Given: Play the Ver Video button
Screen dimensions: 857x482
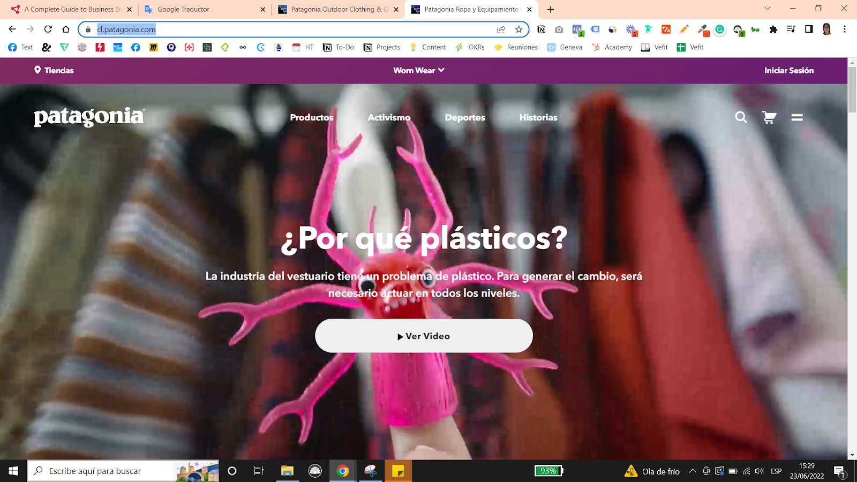Looking at the screenshot, I should point(424,336).
